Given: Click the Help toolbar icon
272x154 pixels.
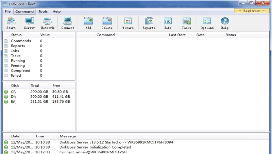Looking at the screenshot, I should [225, 21].
